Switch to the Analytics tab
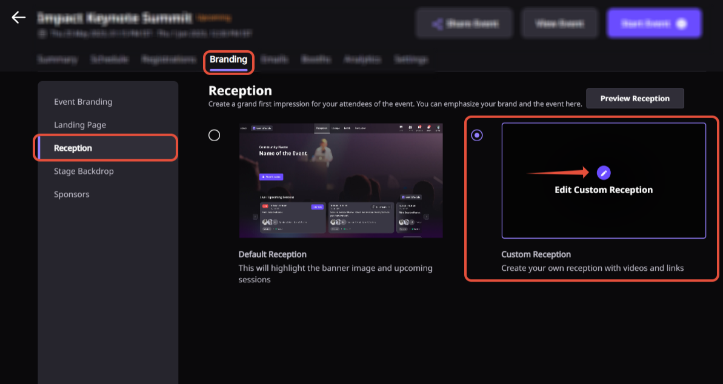The height and width of the screenshot is (384, 723). 362,59
